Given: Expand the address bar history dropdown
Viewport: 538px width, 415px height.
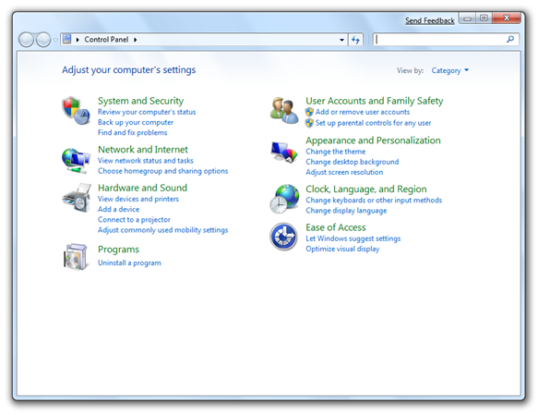Looking at the screenshot, I should (341, 40).
